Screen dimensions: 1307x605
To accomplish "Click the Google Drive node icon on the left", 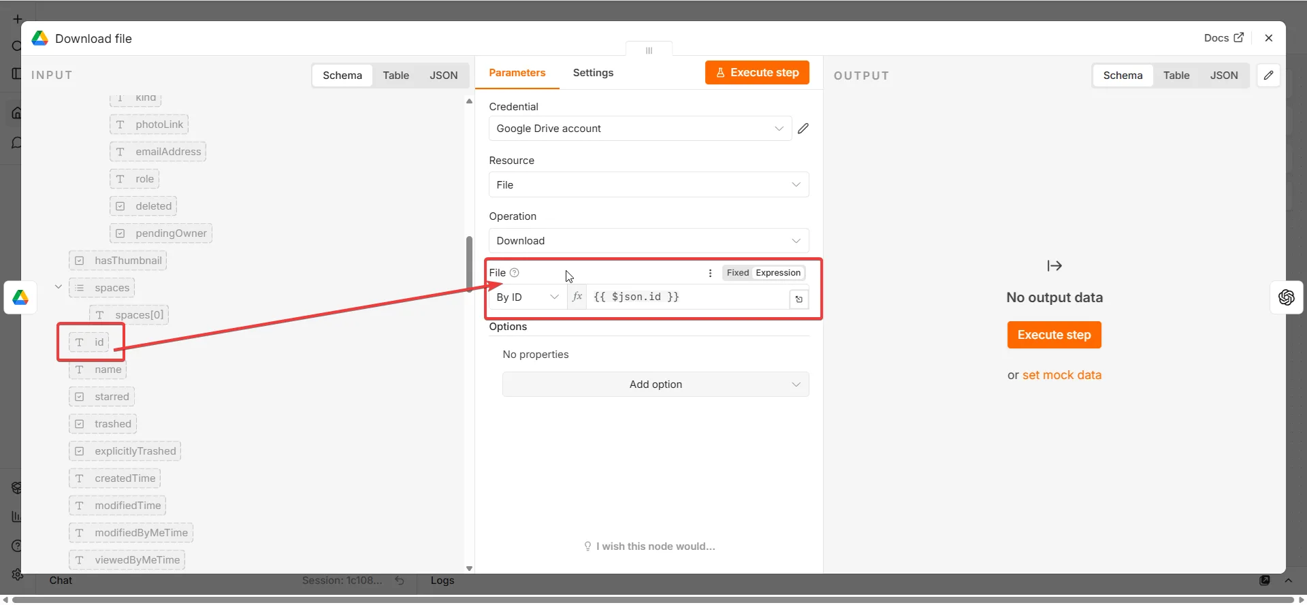I will pyautogui.click(x=20, y=297).
